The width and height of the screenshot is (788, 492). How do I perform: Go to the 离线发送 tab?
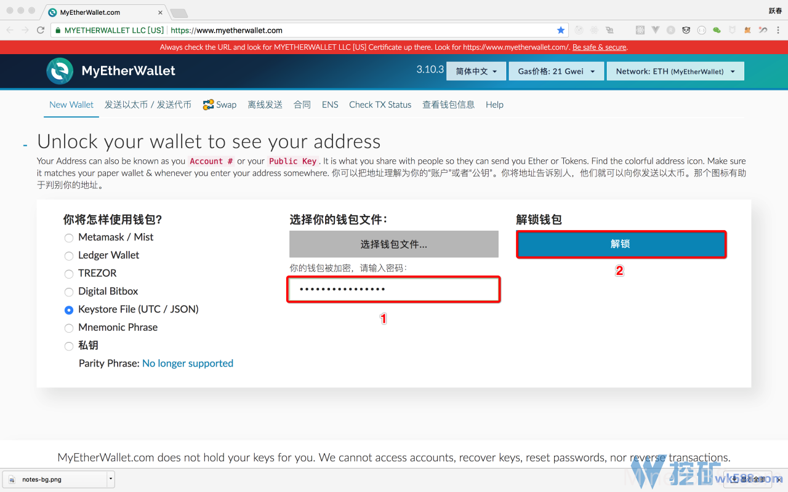265,105
